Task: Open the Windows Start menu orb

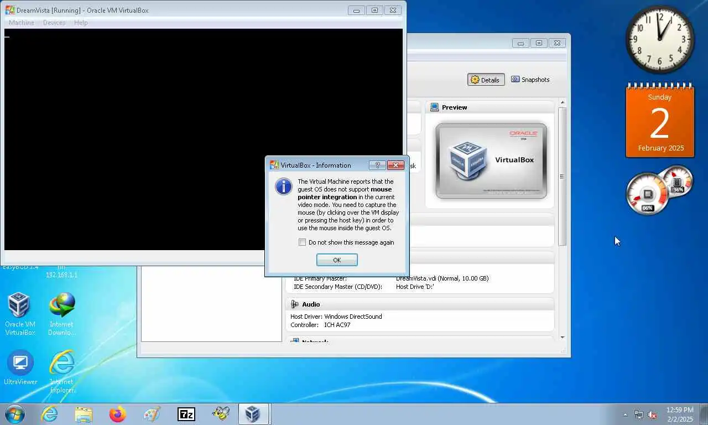Action: point(14,414)
